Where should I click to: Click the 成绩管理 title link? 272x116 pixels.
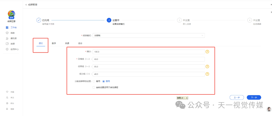click(32, 5)
